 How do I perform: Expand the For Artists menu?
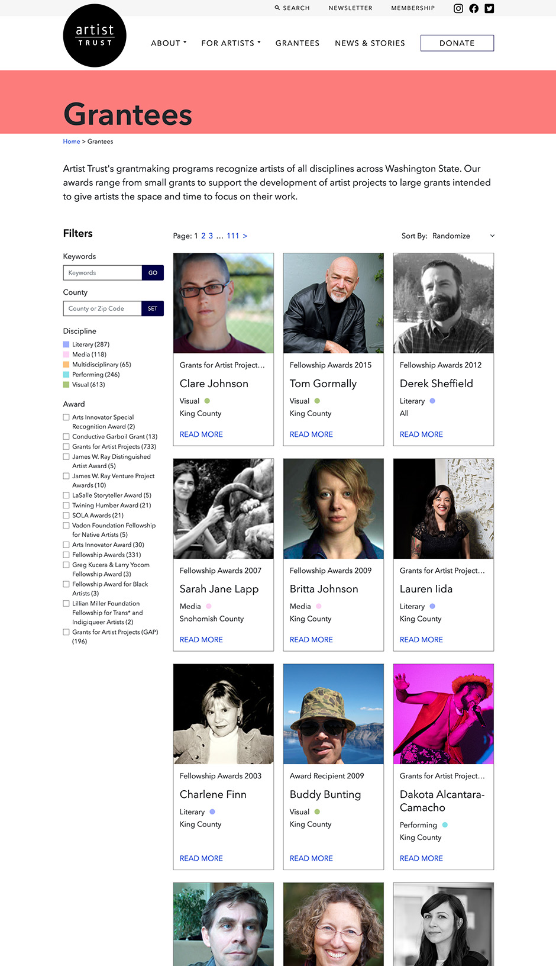tap(231, 43)
